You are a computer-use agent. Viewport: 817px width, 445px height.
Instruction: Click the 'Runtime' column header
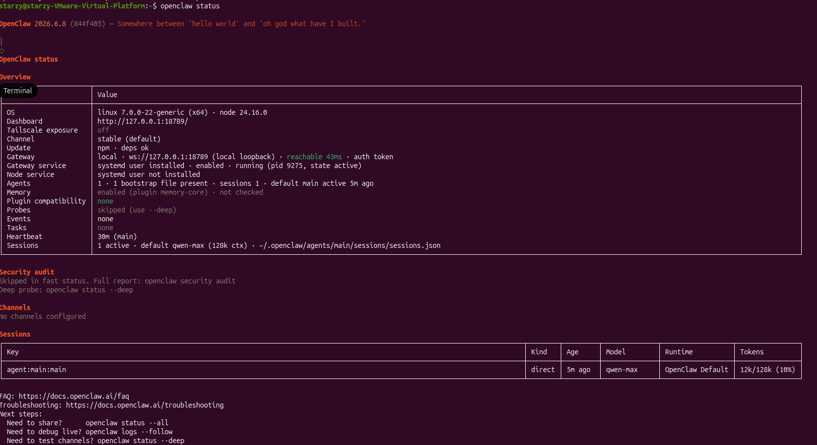click(x=679, y=352)
